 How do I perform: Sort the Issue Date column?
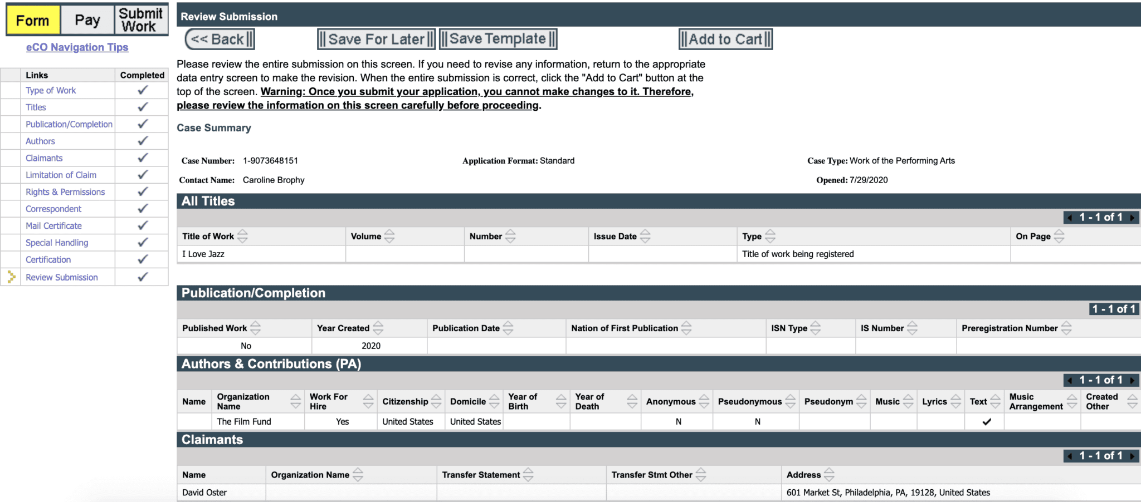645,236
